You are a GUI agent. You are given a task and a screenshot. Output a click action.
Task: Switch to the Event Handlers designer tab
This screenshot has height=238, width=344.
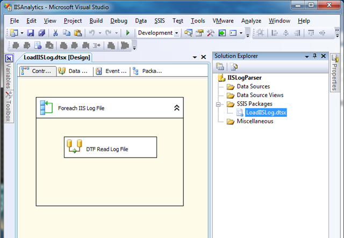pyautogui.click(x=112, y=71)
